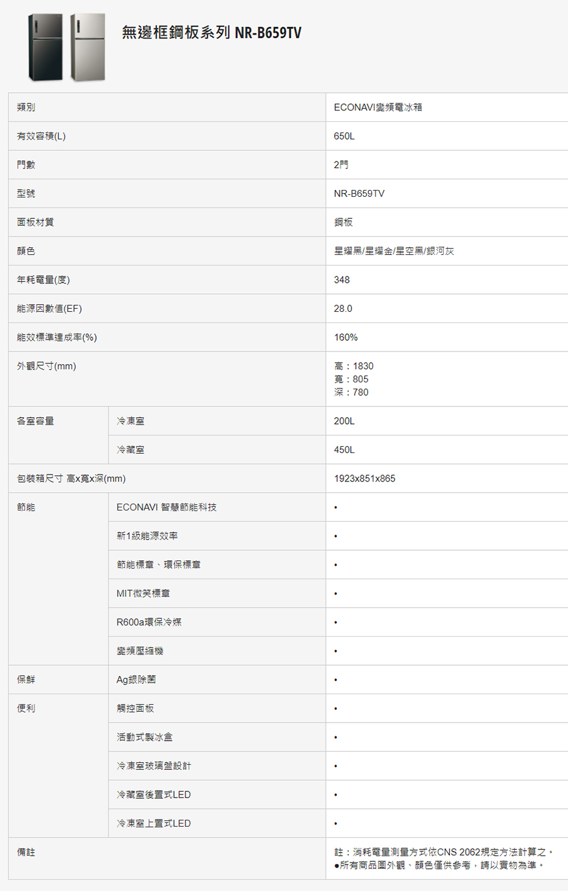The height and width of the screenshot is (891, 568).
Task: Select the 28.0 energy factor value
Action: [x=343, y=309]
